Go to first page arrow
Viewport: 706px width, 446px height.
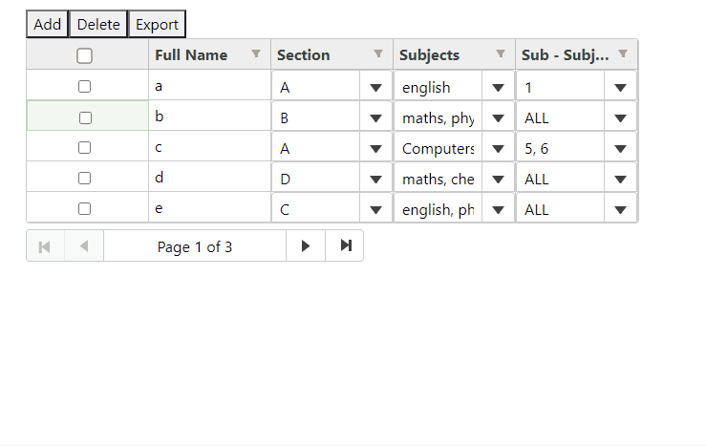(45, 245)
